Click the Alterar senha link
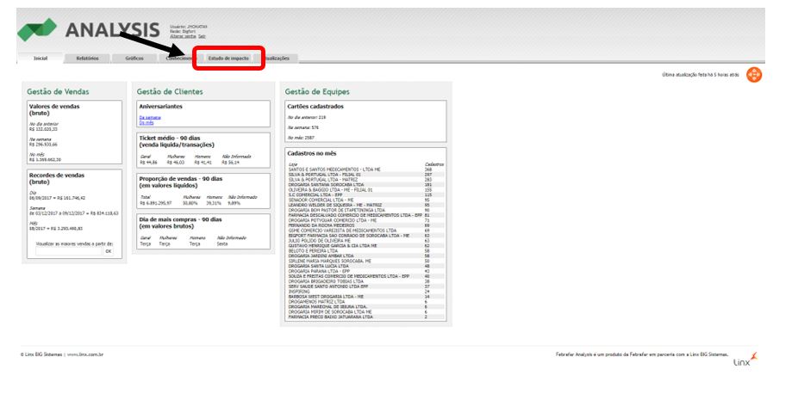The height and width of the screenshot is (394, 798). 183,37
